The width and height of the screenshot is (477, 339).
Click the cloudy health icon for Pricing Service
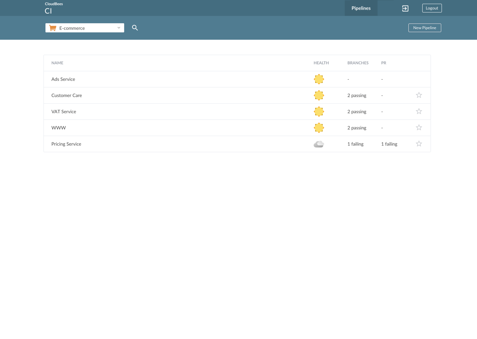click(319, 144)
